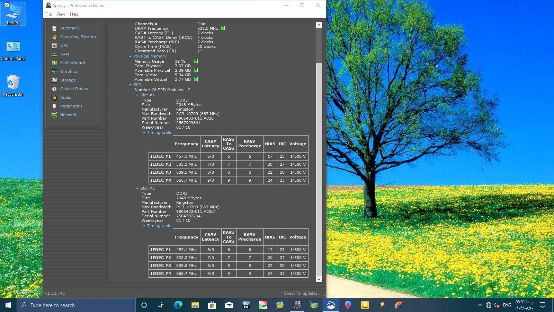
Task: Click Check for updates link
Action: click(302, 293)
